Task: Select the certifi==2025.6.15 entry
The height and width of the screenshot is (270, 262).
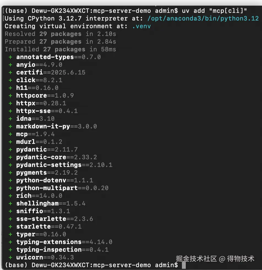Action: coord(51,73)
